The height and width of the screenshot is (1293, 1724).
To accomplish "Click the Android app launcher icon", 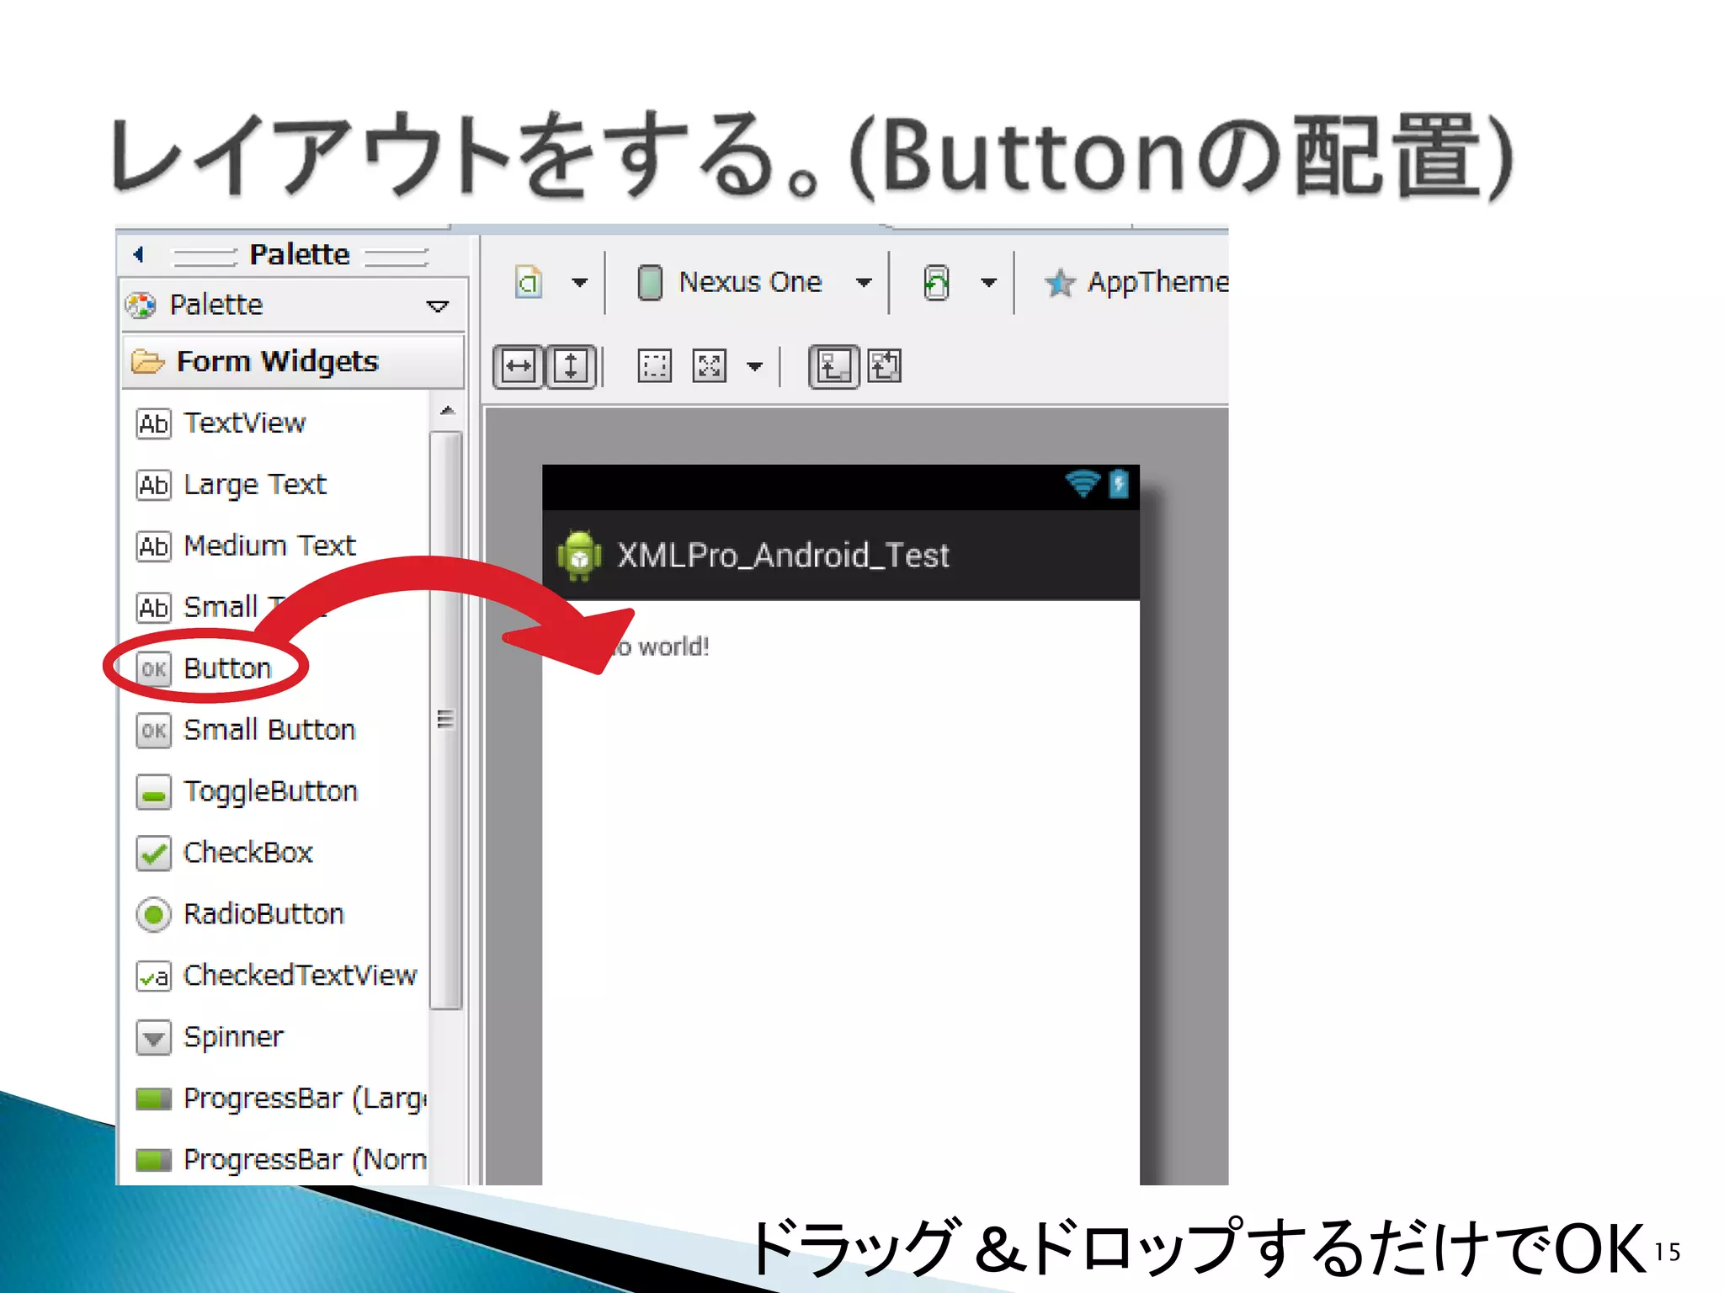I will pos(579,556).
